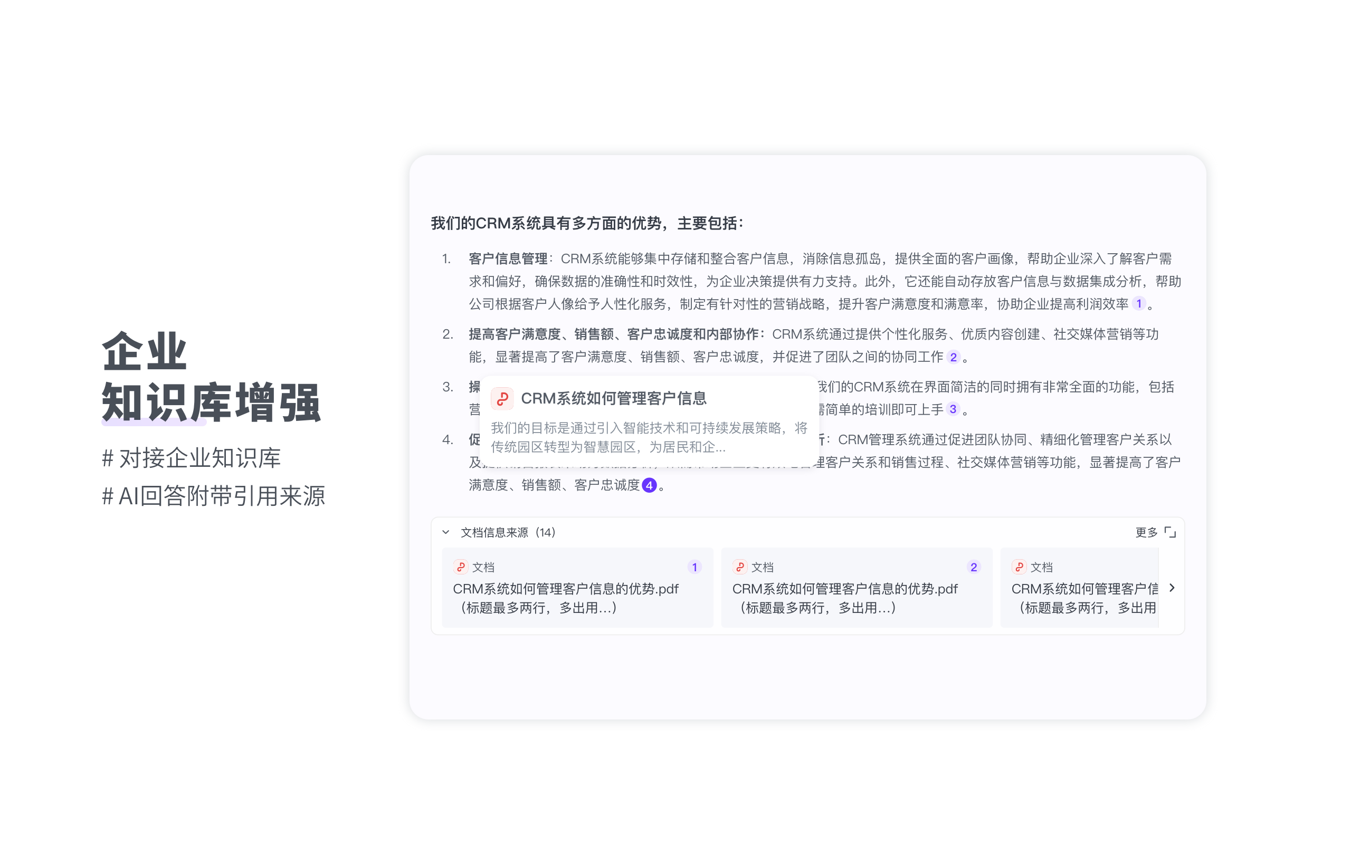Click citation badge 2 in the answer text
This screenshot has height=844, width=1351.
point(953,357)
